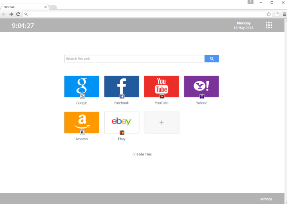Click the small Amazon favicon badge
This screenshot has width=287, height=204.
pos(82,133)
